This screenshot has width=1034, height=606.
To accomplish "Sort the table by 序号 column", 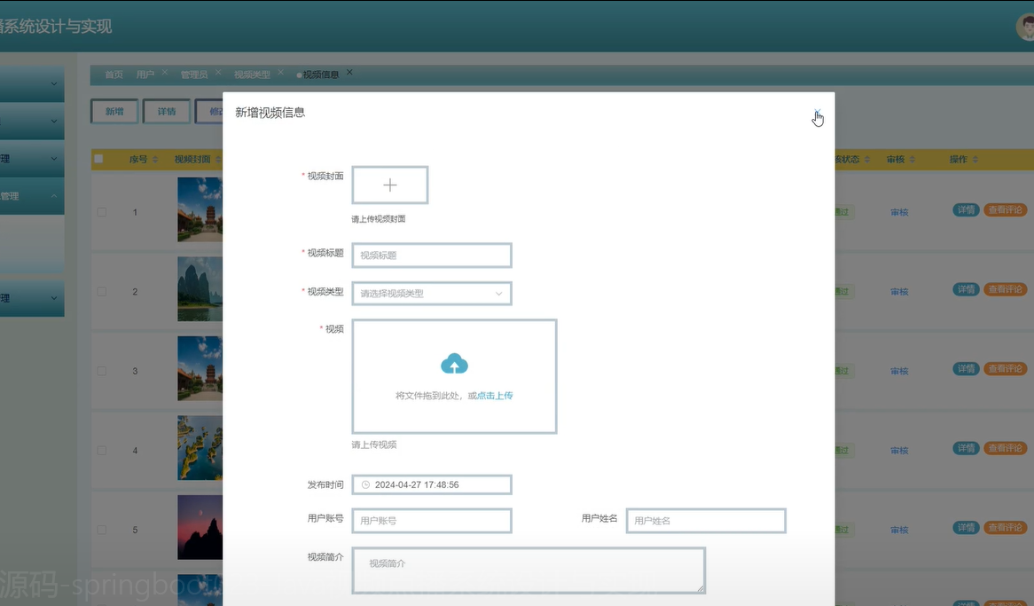I will coord(155,159).
